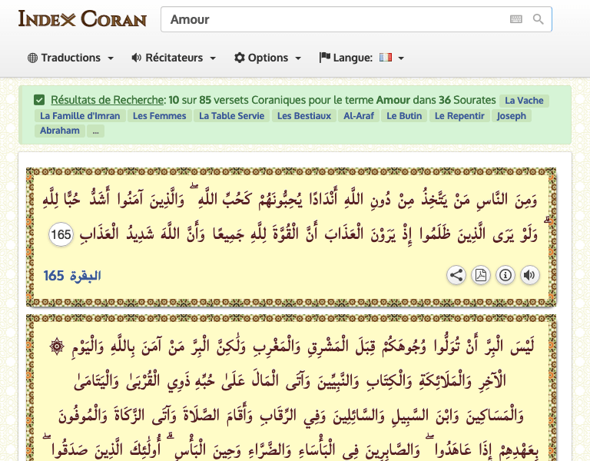Click the Index Coran logo

(82, 19)
